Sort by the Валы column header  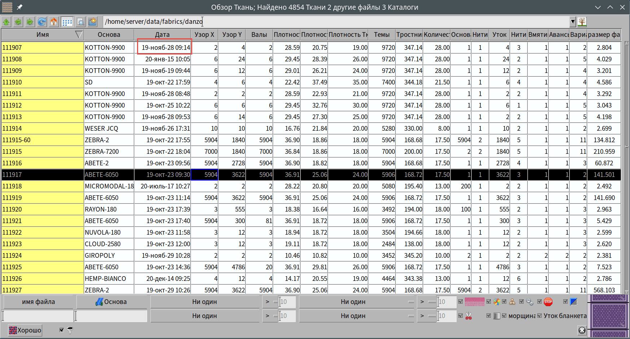[x=259, y=35]
